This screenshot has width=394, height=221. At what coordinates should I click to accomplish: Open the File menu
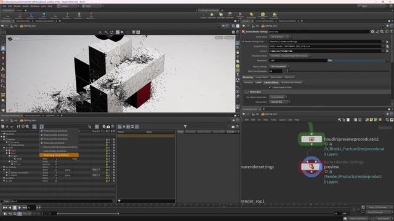point(4,6)
